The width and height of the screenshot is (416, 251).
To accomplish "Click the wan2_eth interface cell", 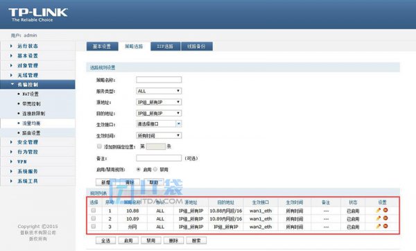I will pos(261,227).
